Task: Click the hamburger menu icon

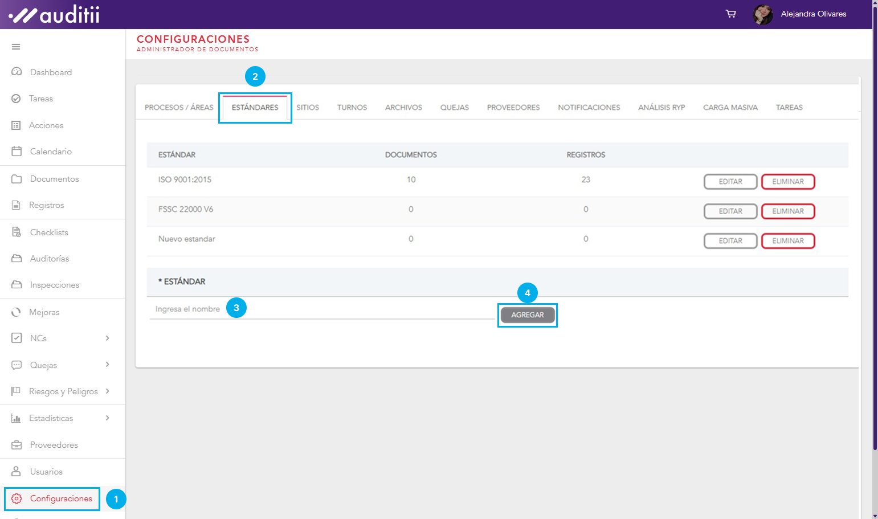Action: pos(16,47)
